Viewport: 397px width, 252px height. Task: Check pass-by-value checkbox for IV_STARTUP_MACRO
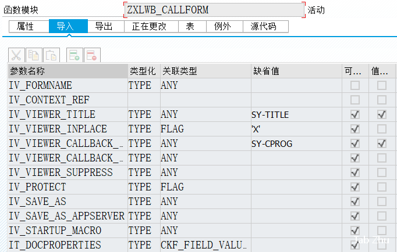(x=382, y=231)
